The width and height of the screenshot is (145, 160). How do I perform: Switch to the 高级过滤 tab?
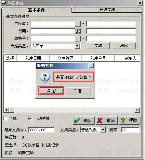click(107, 10)
